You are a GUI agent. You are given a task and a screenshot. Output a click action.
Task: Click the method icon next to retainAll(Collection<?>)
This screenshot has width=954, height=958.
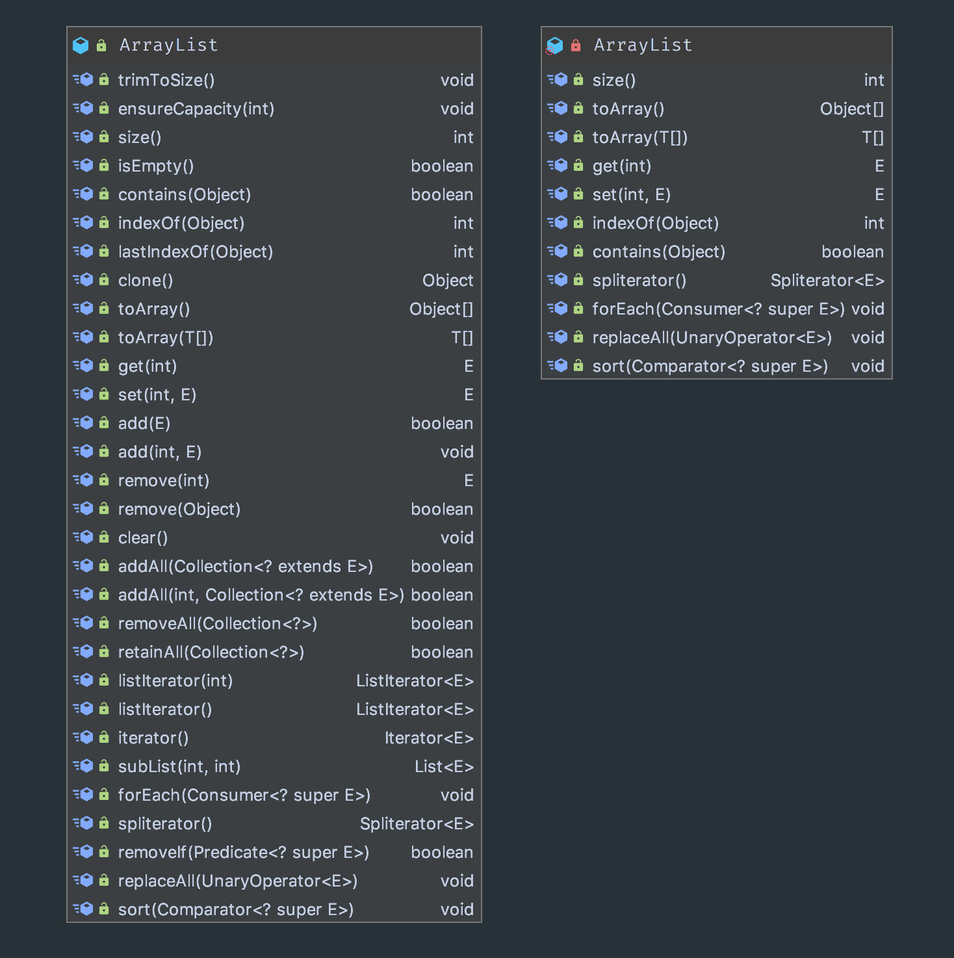pyautogui.click(x=83, y=652)
